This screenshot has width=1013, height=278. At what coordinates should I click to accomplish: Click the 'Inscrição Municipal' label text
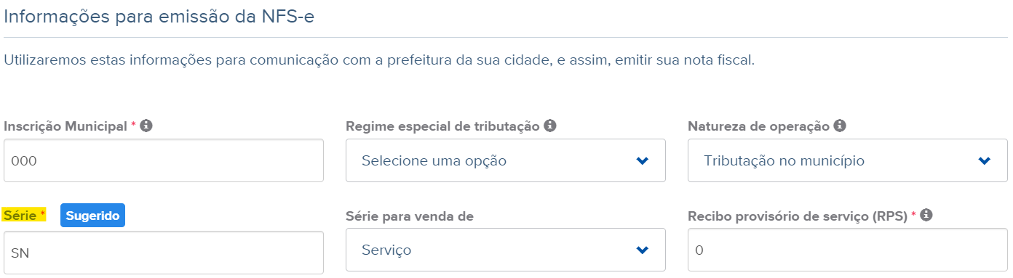pos(67,126)
